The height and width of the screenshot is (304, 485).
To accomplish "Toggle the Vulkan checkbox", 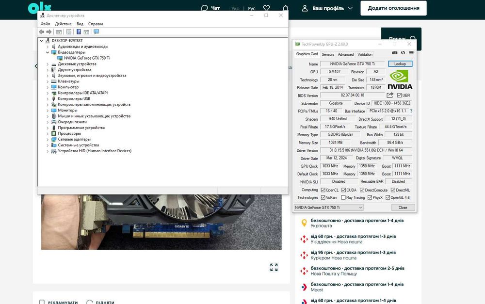I will pyautogui.click(x=323, y=197).
